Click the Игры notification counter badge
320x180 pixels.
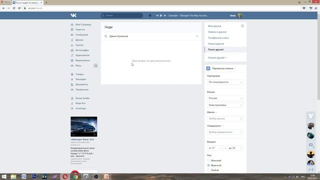point(95,65)
